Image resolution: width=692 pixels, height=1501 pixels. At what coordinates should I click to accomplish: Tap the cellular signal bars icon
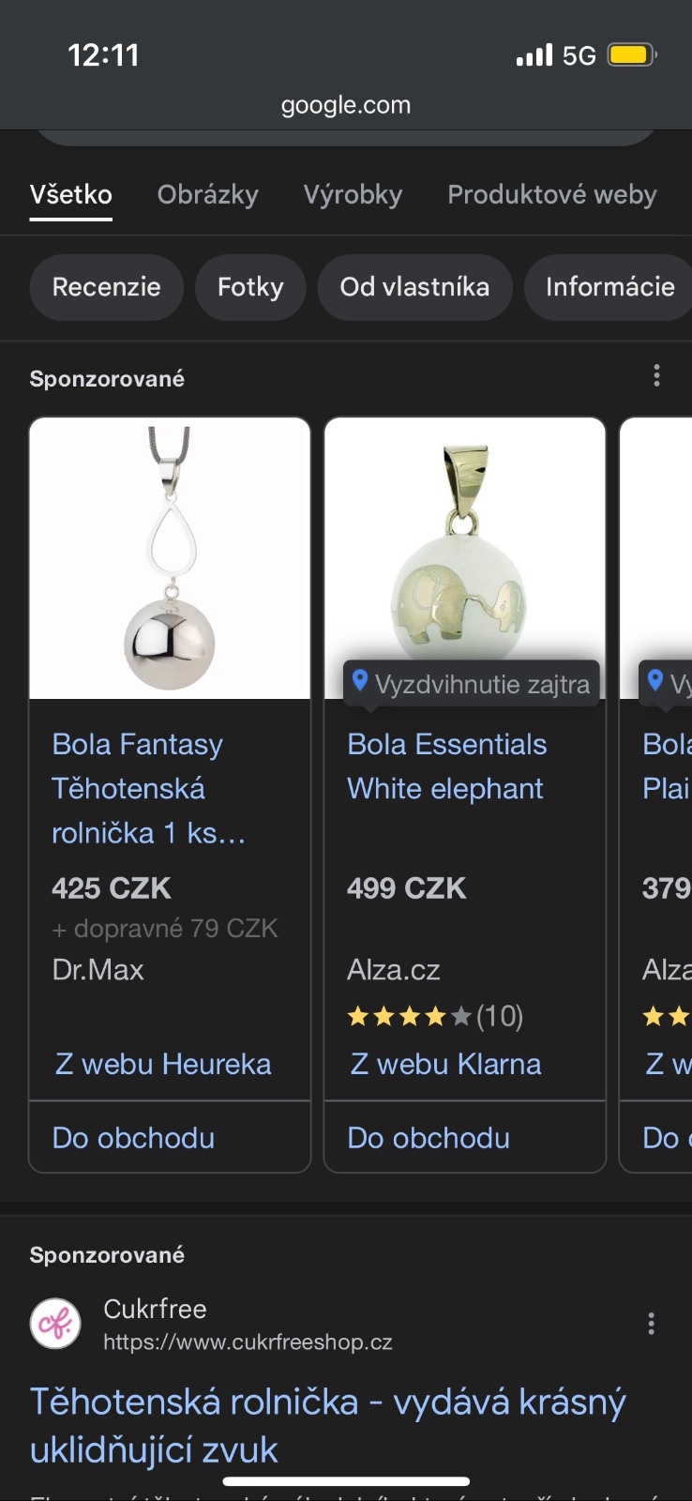click(x=534, y=55)
